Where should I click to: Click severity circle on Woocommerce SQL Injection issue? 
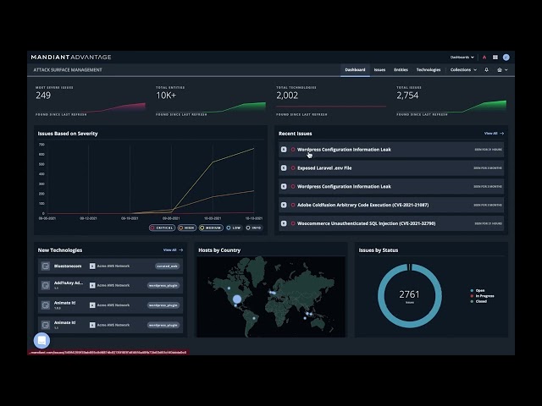[x=293, y=223]
